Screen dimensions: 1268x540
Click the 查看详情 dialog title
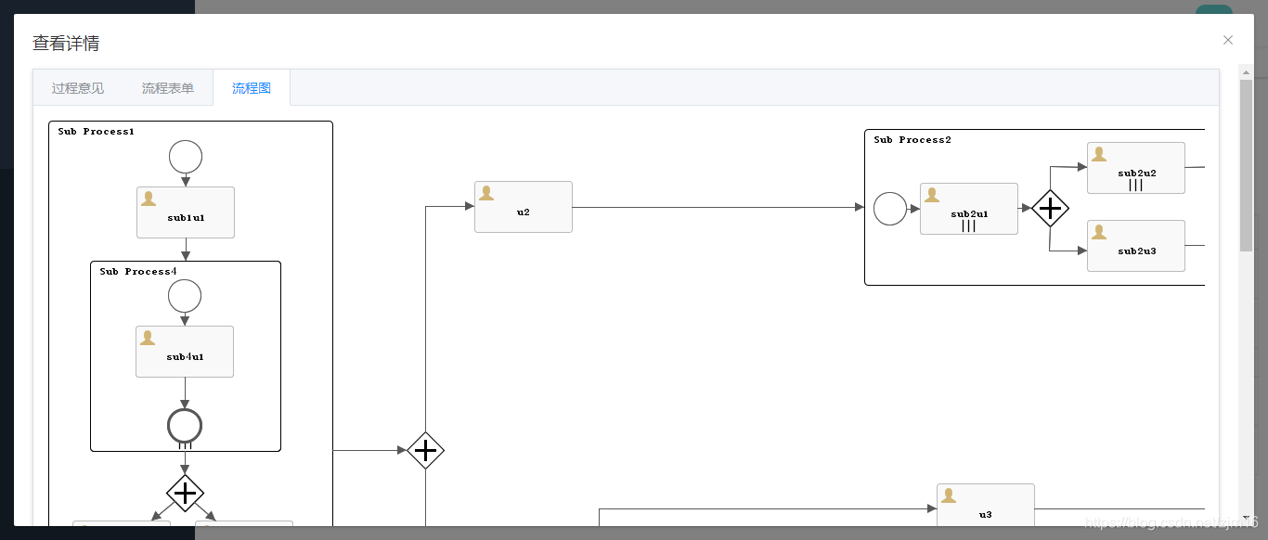click(66, 43)
